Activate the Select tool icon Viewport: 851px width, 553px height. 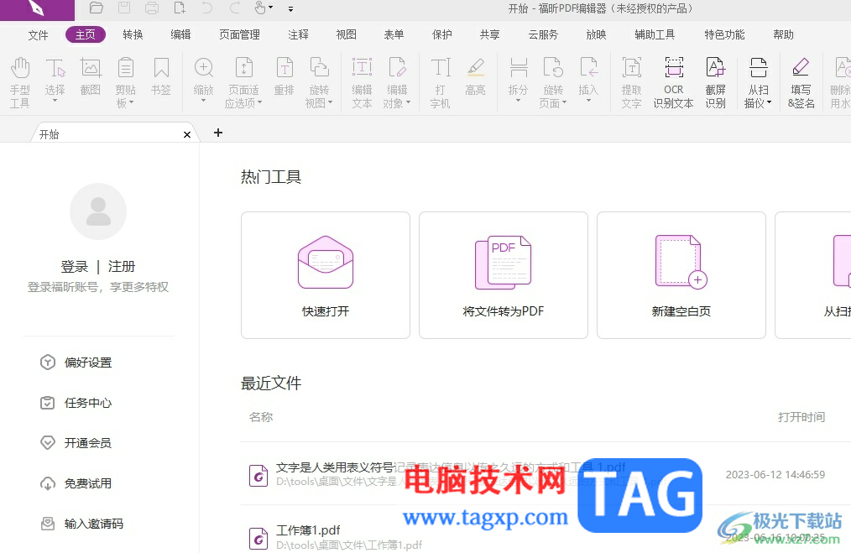coord(55,69)
